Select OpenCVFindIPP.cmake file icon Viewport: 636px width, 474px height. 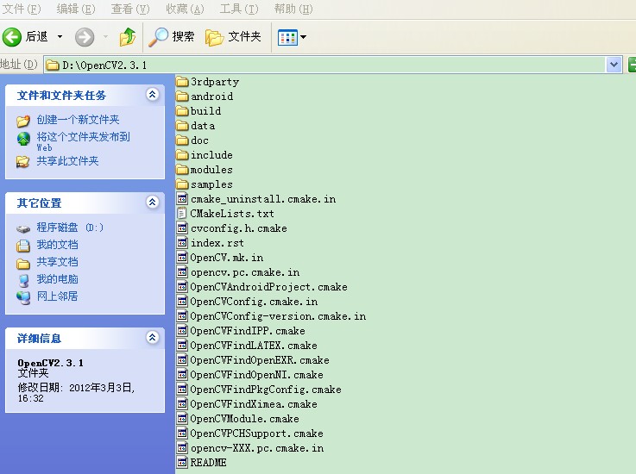pyautogui.click(x=183, y=331)
